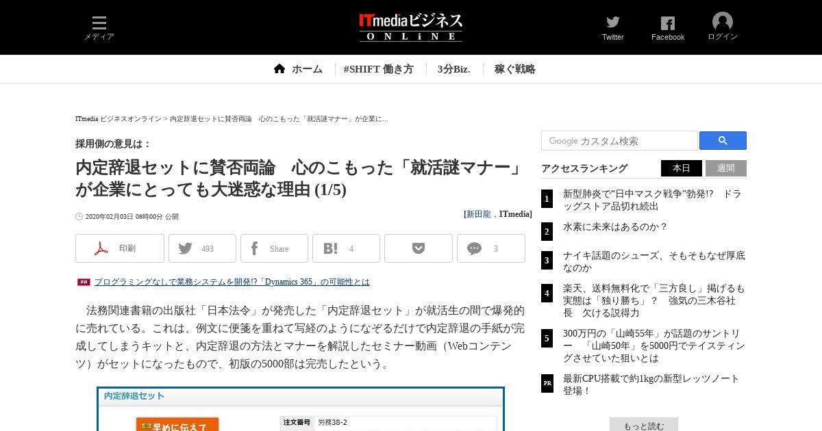822x431 pixels.
Task: Open ranking article ナイキ話題のシューズ
Action: point(654,261)
